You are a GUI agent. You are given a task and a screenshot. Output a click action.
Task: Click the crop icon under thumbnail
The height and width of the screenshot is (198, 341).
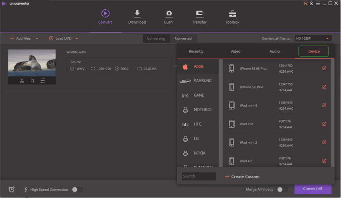click(32, 81)
